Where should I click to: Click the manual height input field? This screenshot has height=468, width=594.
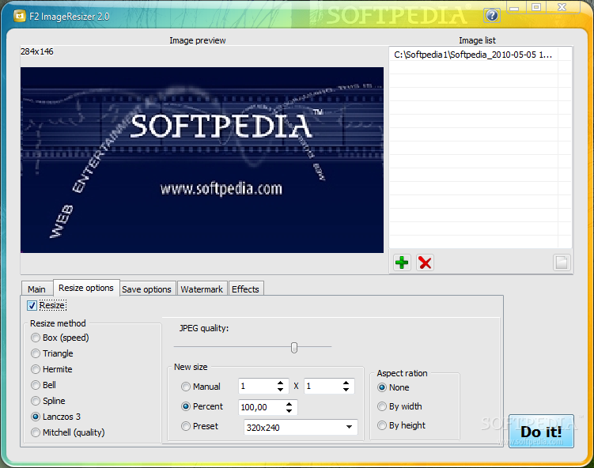click(323, 387)
